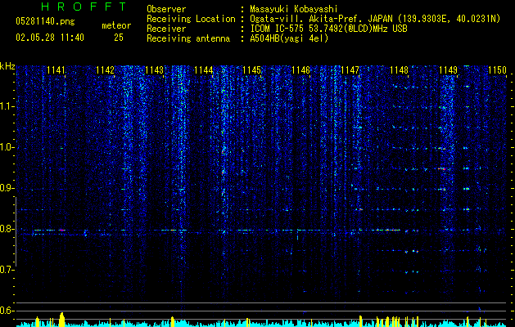Click the A504HB(yagi 4el) antenna value

pos(289,38)
